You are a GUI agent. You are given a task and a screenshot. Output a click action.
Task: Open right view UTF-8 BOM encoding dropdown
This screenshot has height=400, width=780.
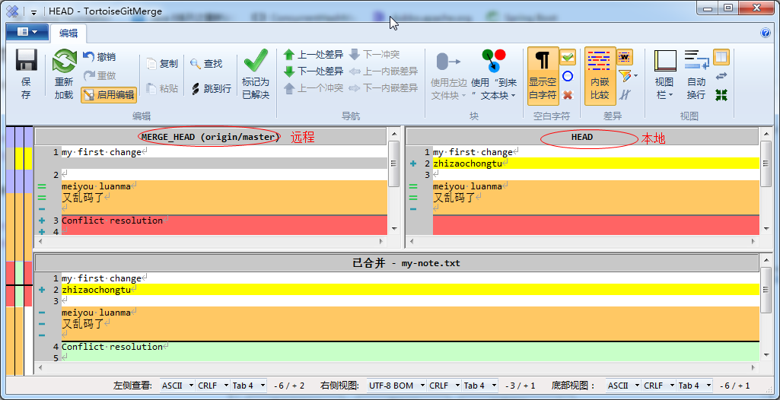point(396,386)
